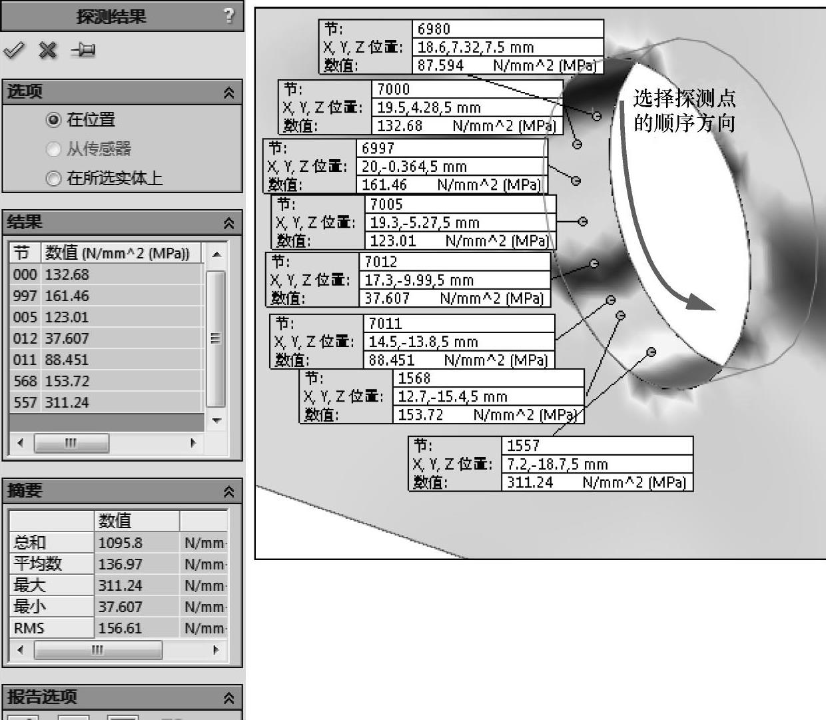The height and width of the screenshot is (720, 826).
Task: Select result row with value 132.68
Action: (x=107, y=274)
